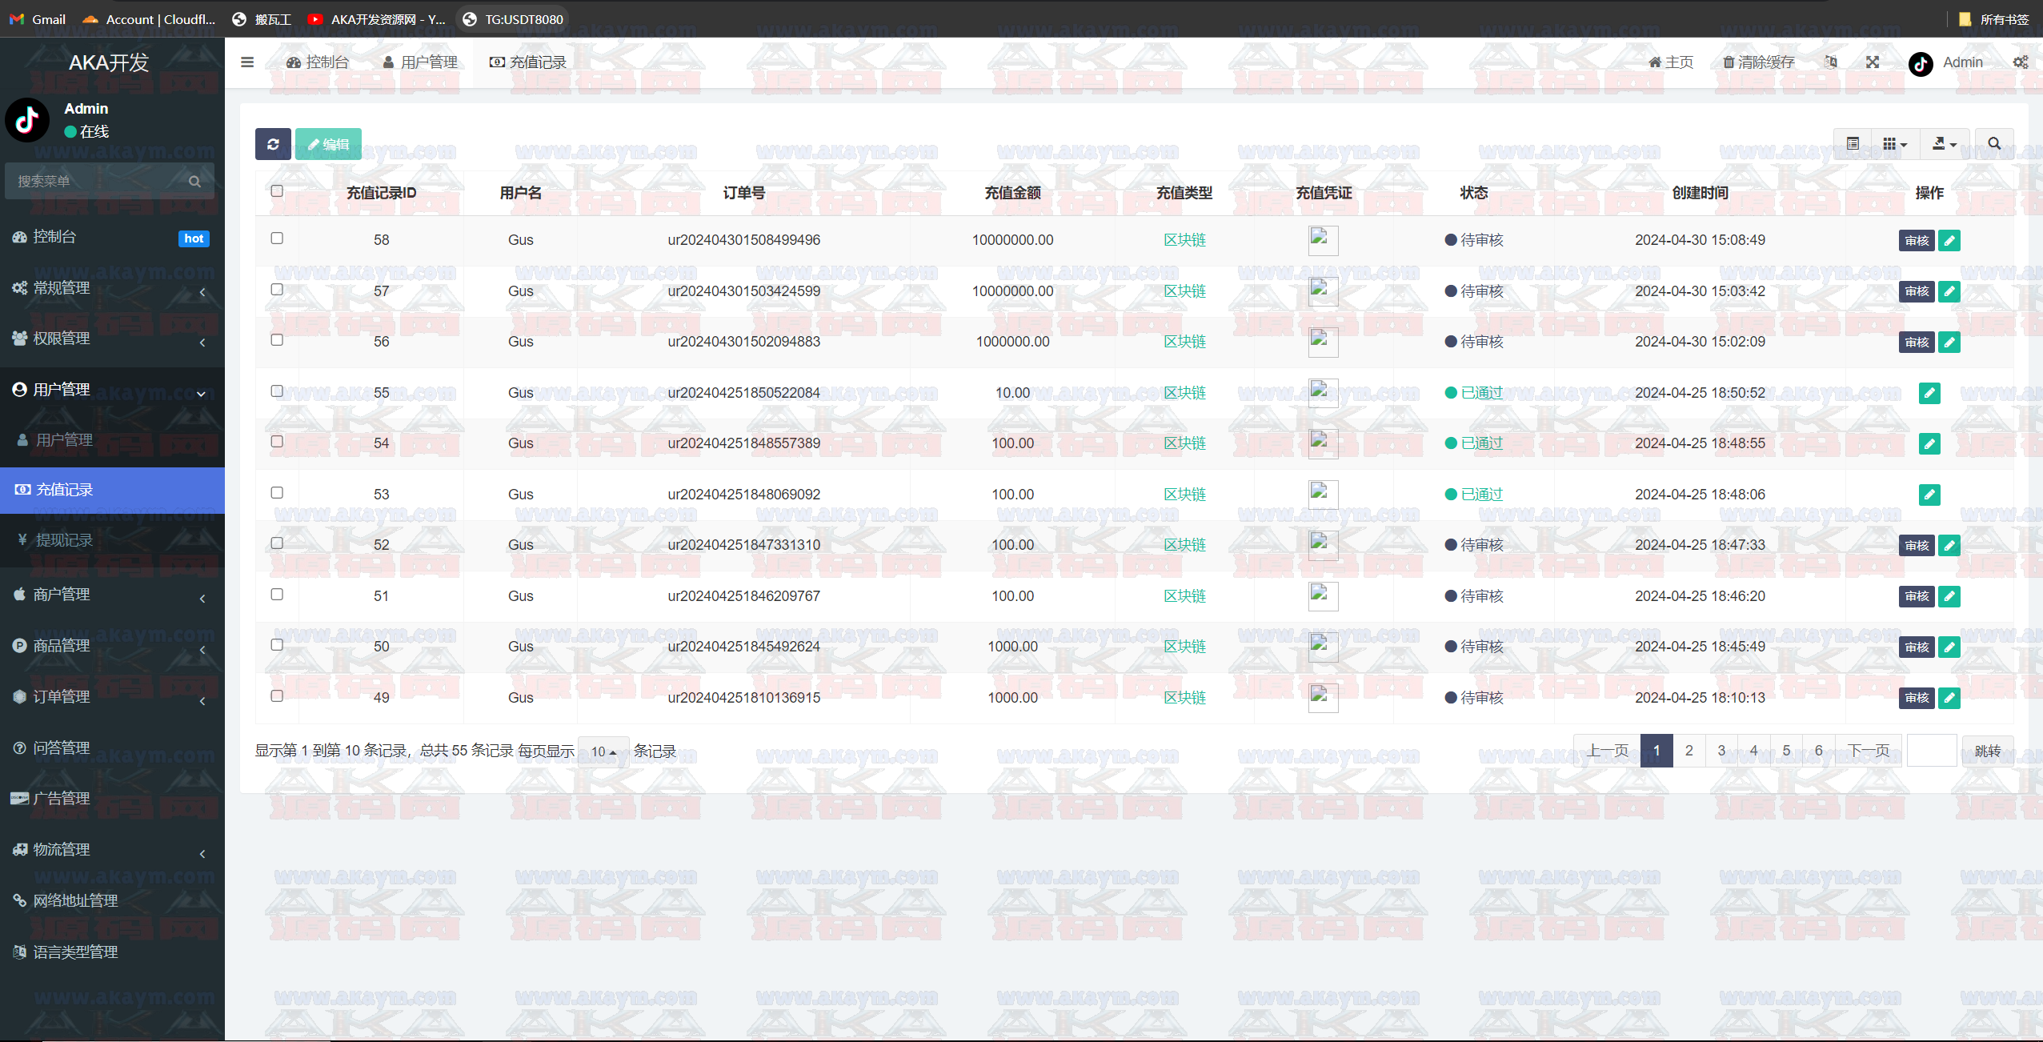Viewport: 2043px width, 1042px height.
Task: Click the page jump number input field
Action: (1931, 751)
